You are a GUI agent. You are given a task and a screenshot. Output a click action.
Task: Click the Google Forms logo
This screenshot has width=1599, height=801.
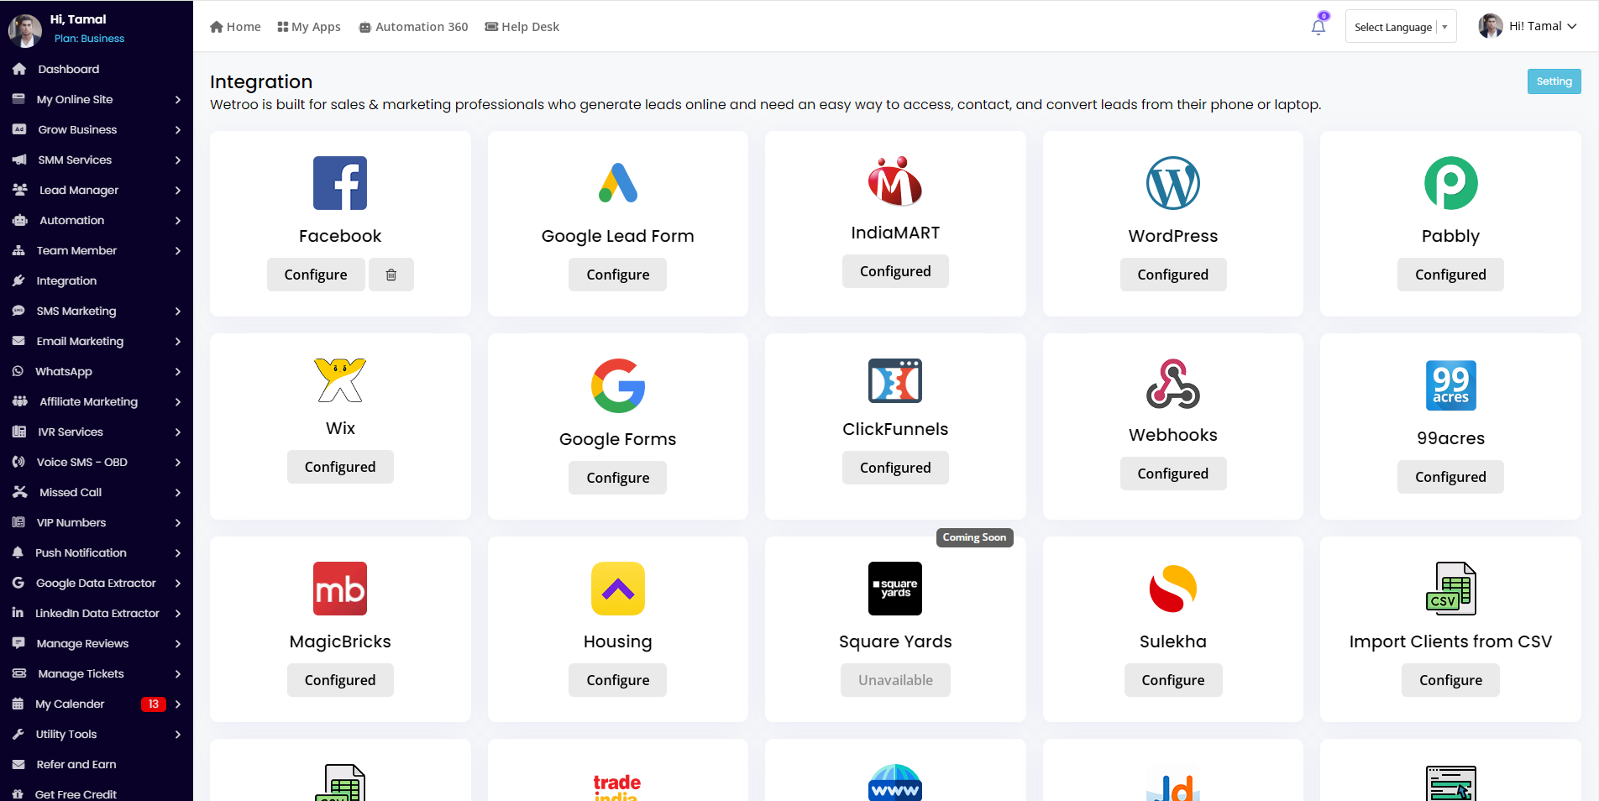(618, 386)
